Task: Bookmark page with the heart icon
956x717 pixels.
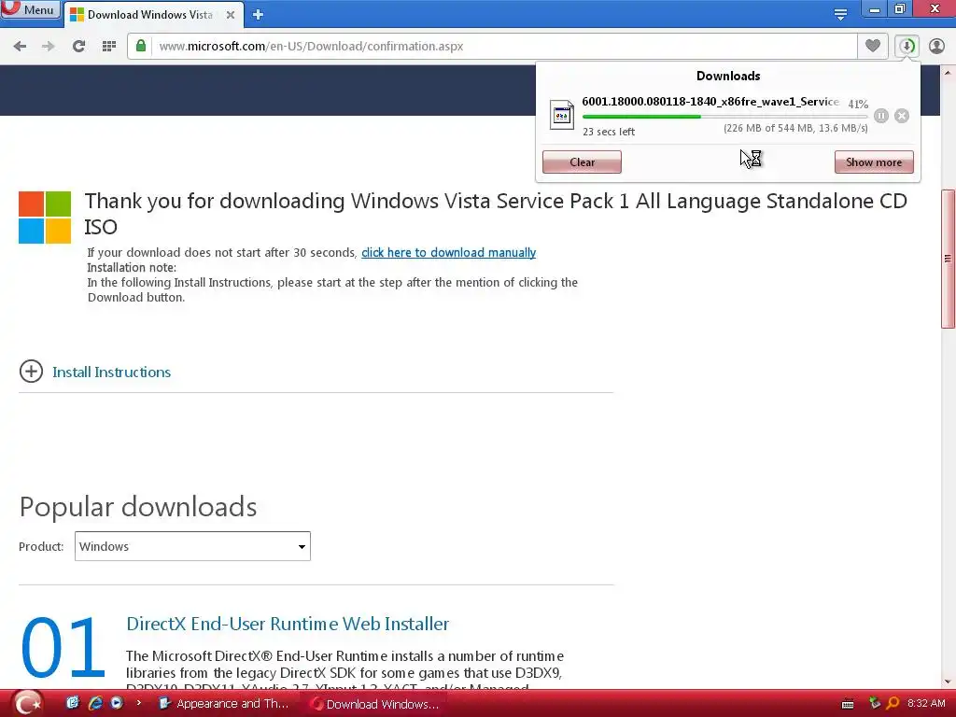Action: pyautogui.click(x=873, y=46)
